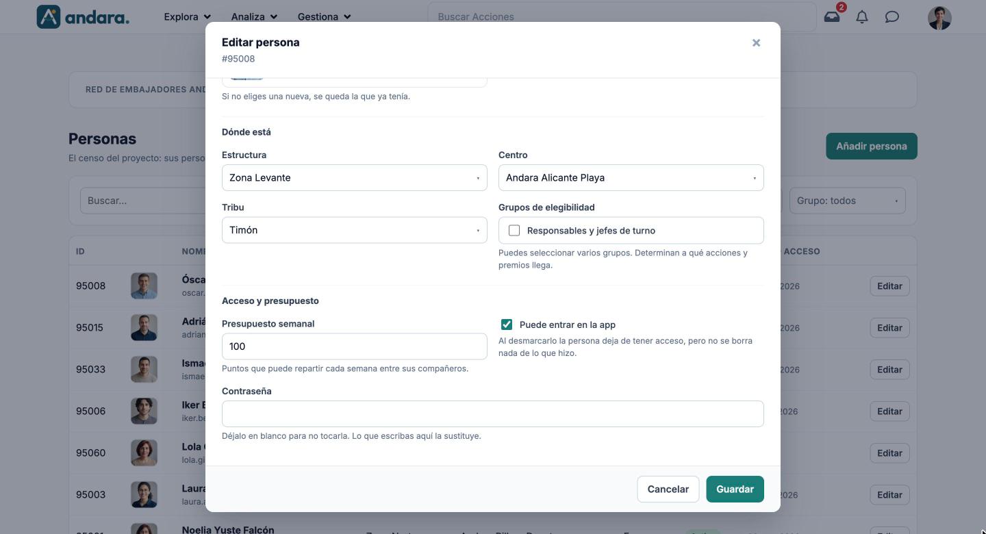This screenshot has width=986, height=534.
Task: Focus the Presupuesto semanal field
Action: (355, 346)
